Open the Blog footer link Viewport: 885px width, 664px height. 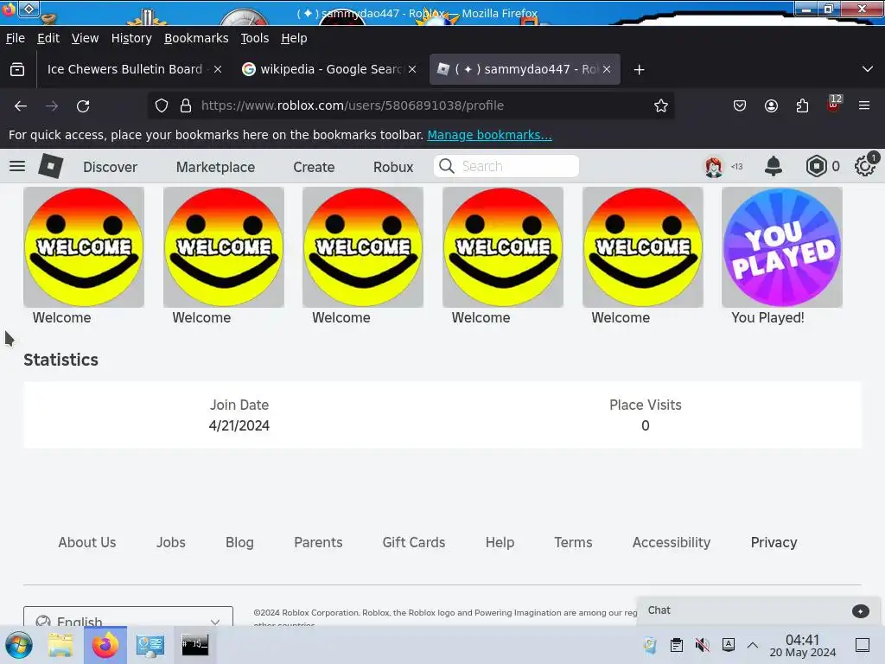239,543
